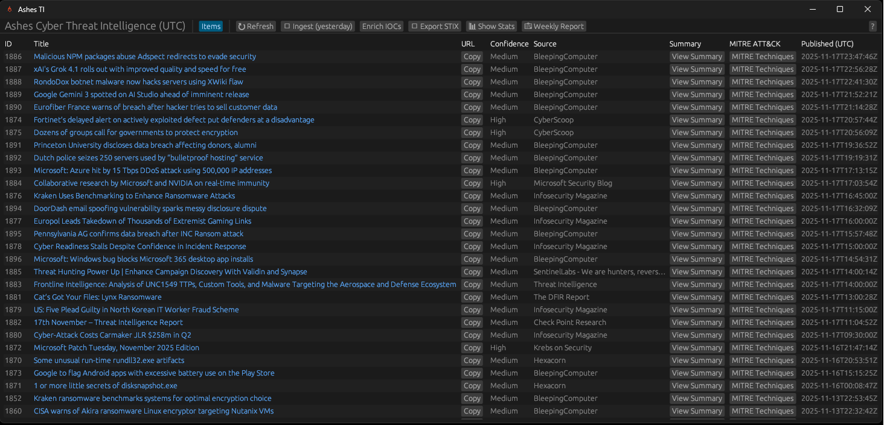
Task: Generate the Weekly Report
Action: pos(554,27)
